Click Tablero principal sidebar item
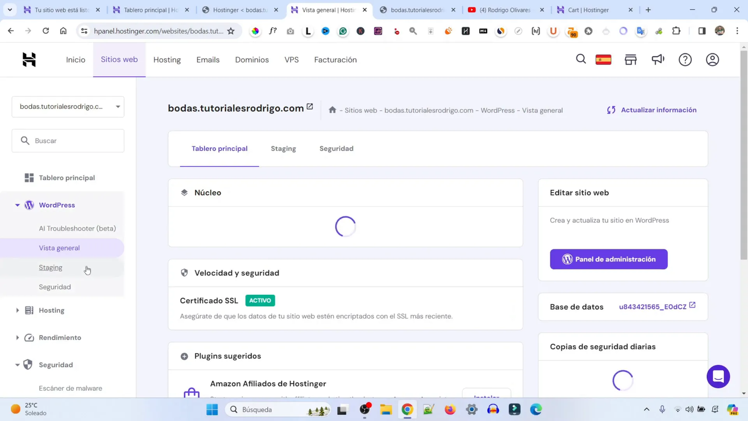Image resolution: width=748 pixels, height=421 pixels. click(67, 178)
